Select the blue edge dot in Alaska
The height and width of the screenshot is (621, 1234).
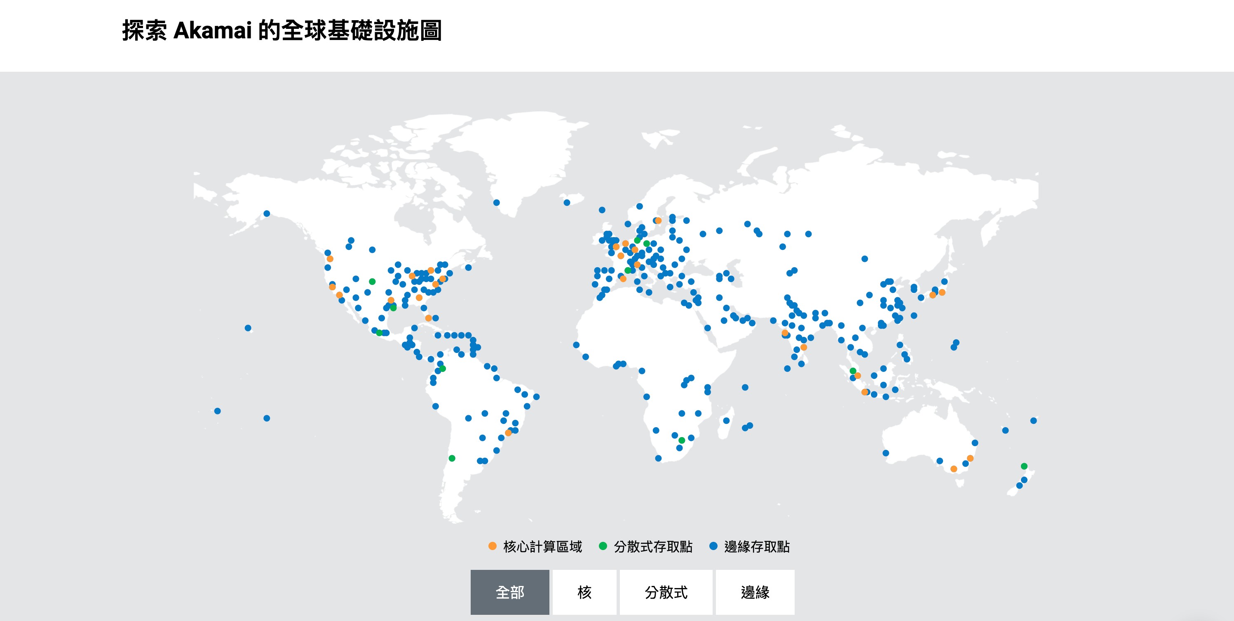267,214
